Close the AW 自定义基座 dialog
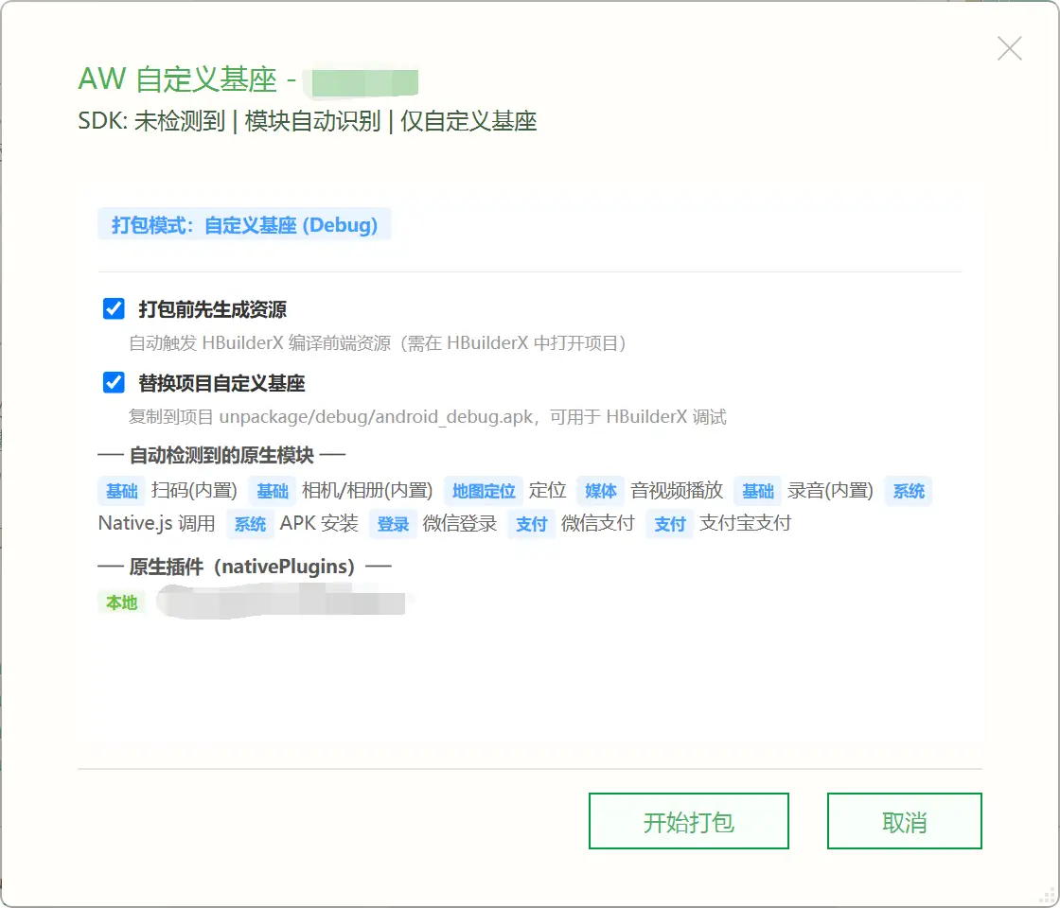This screenshot has width=1060, height=908. pos(1009,48)
